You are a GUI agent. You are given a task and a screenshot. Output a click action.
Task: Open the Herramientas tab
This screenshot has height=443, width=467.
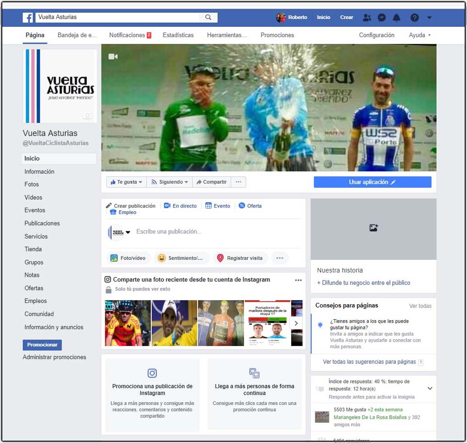[227, 35]
